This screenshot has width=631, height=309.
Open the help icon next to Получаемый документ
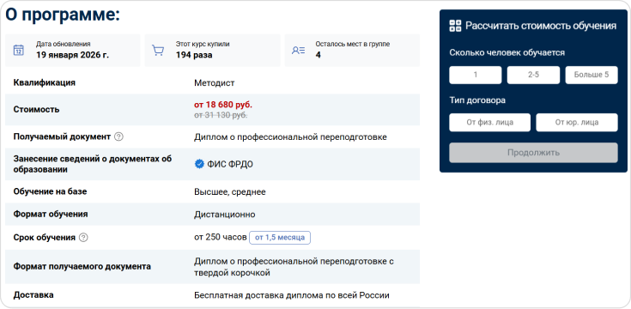point(118,136)
